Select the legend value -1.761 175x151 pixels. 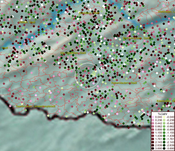click(170, 139)
